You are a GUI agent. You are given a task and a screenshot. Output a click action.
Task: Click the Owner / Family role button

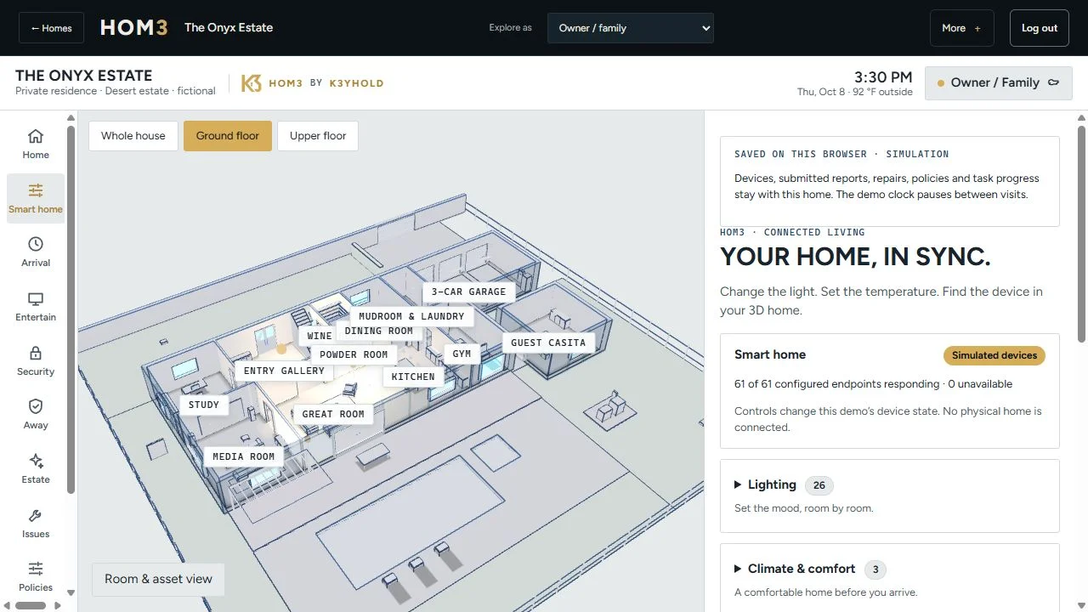[x=998, y=83]
